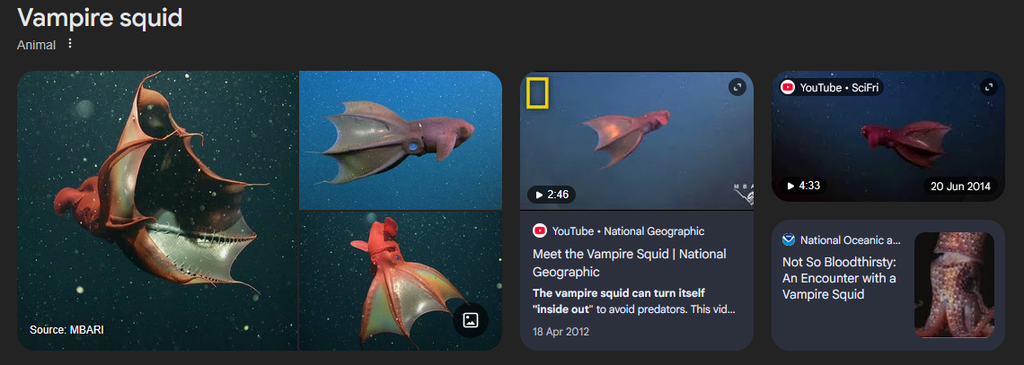The image size is (1024, 365).
Task: Click 'National Oceanic a...' source text
Action: coord(851,239)
